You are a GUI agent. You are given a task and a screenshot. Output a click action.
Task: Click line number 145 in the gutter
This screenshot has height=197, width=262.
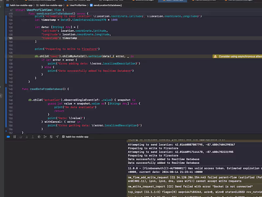click(10, 89)
